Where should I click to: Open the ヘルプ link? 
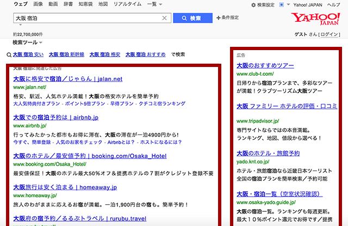(x=333, y=5)
